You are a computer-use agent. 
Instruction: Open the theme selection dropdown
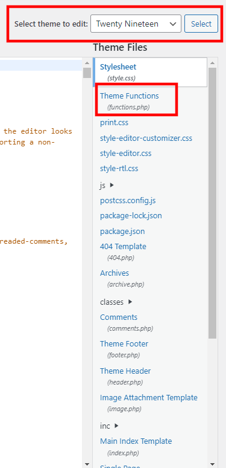136,24
